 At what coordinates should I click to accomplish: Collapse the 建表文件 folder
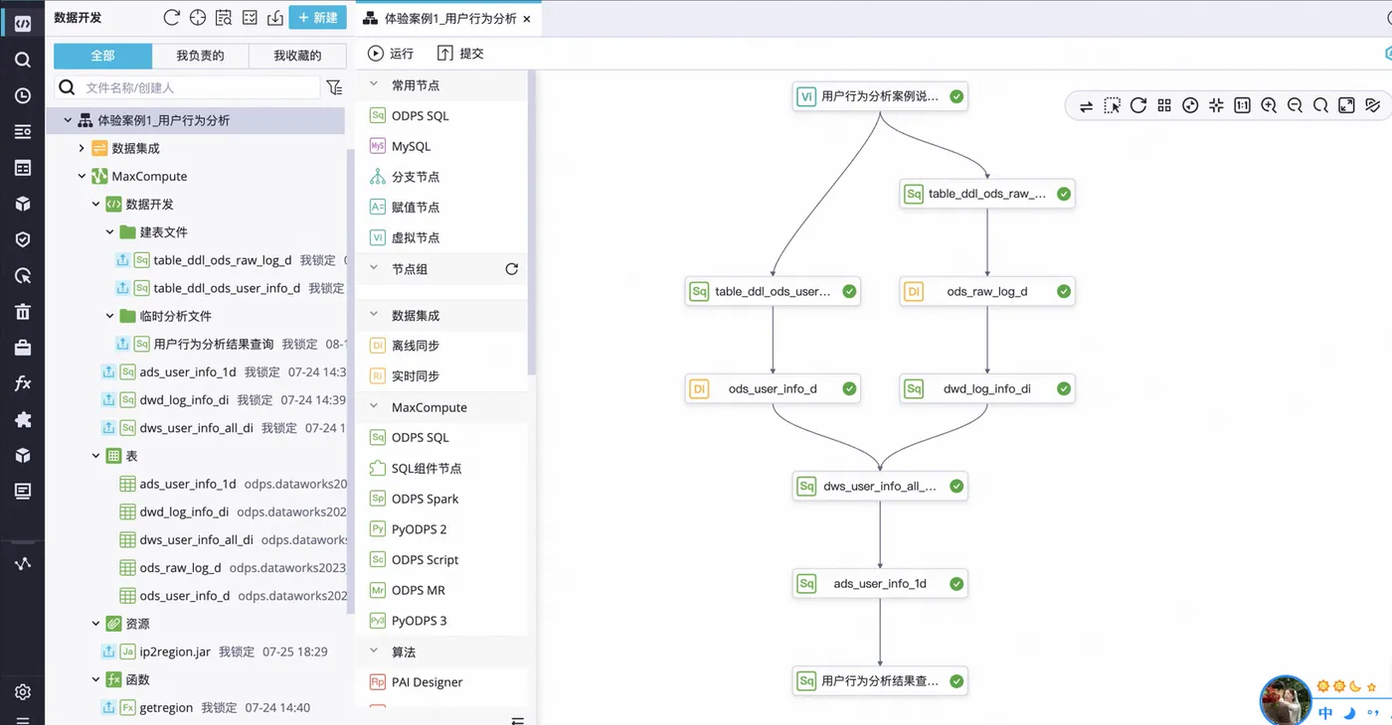click(x=109, y=231)
